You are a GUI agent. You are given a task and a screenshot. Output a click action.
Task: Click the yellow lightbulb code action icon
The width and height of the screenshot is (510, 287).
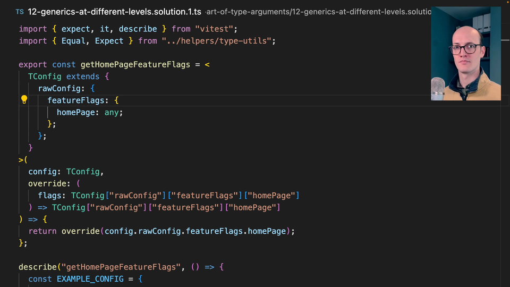click(x=24, y=99)
